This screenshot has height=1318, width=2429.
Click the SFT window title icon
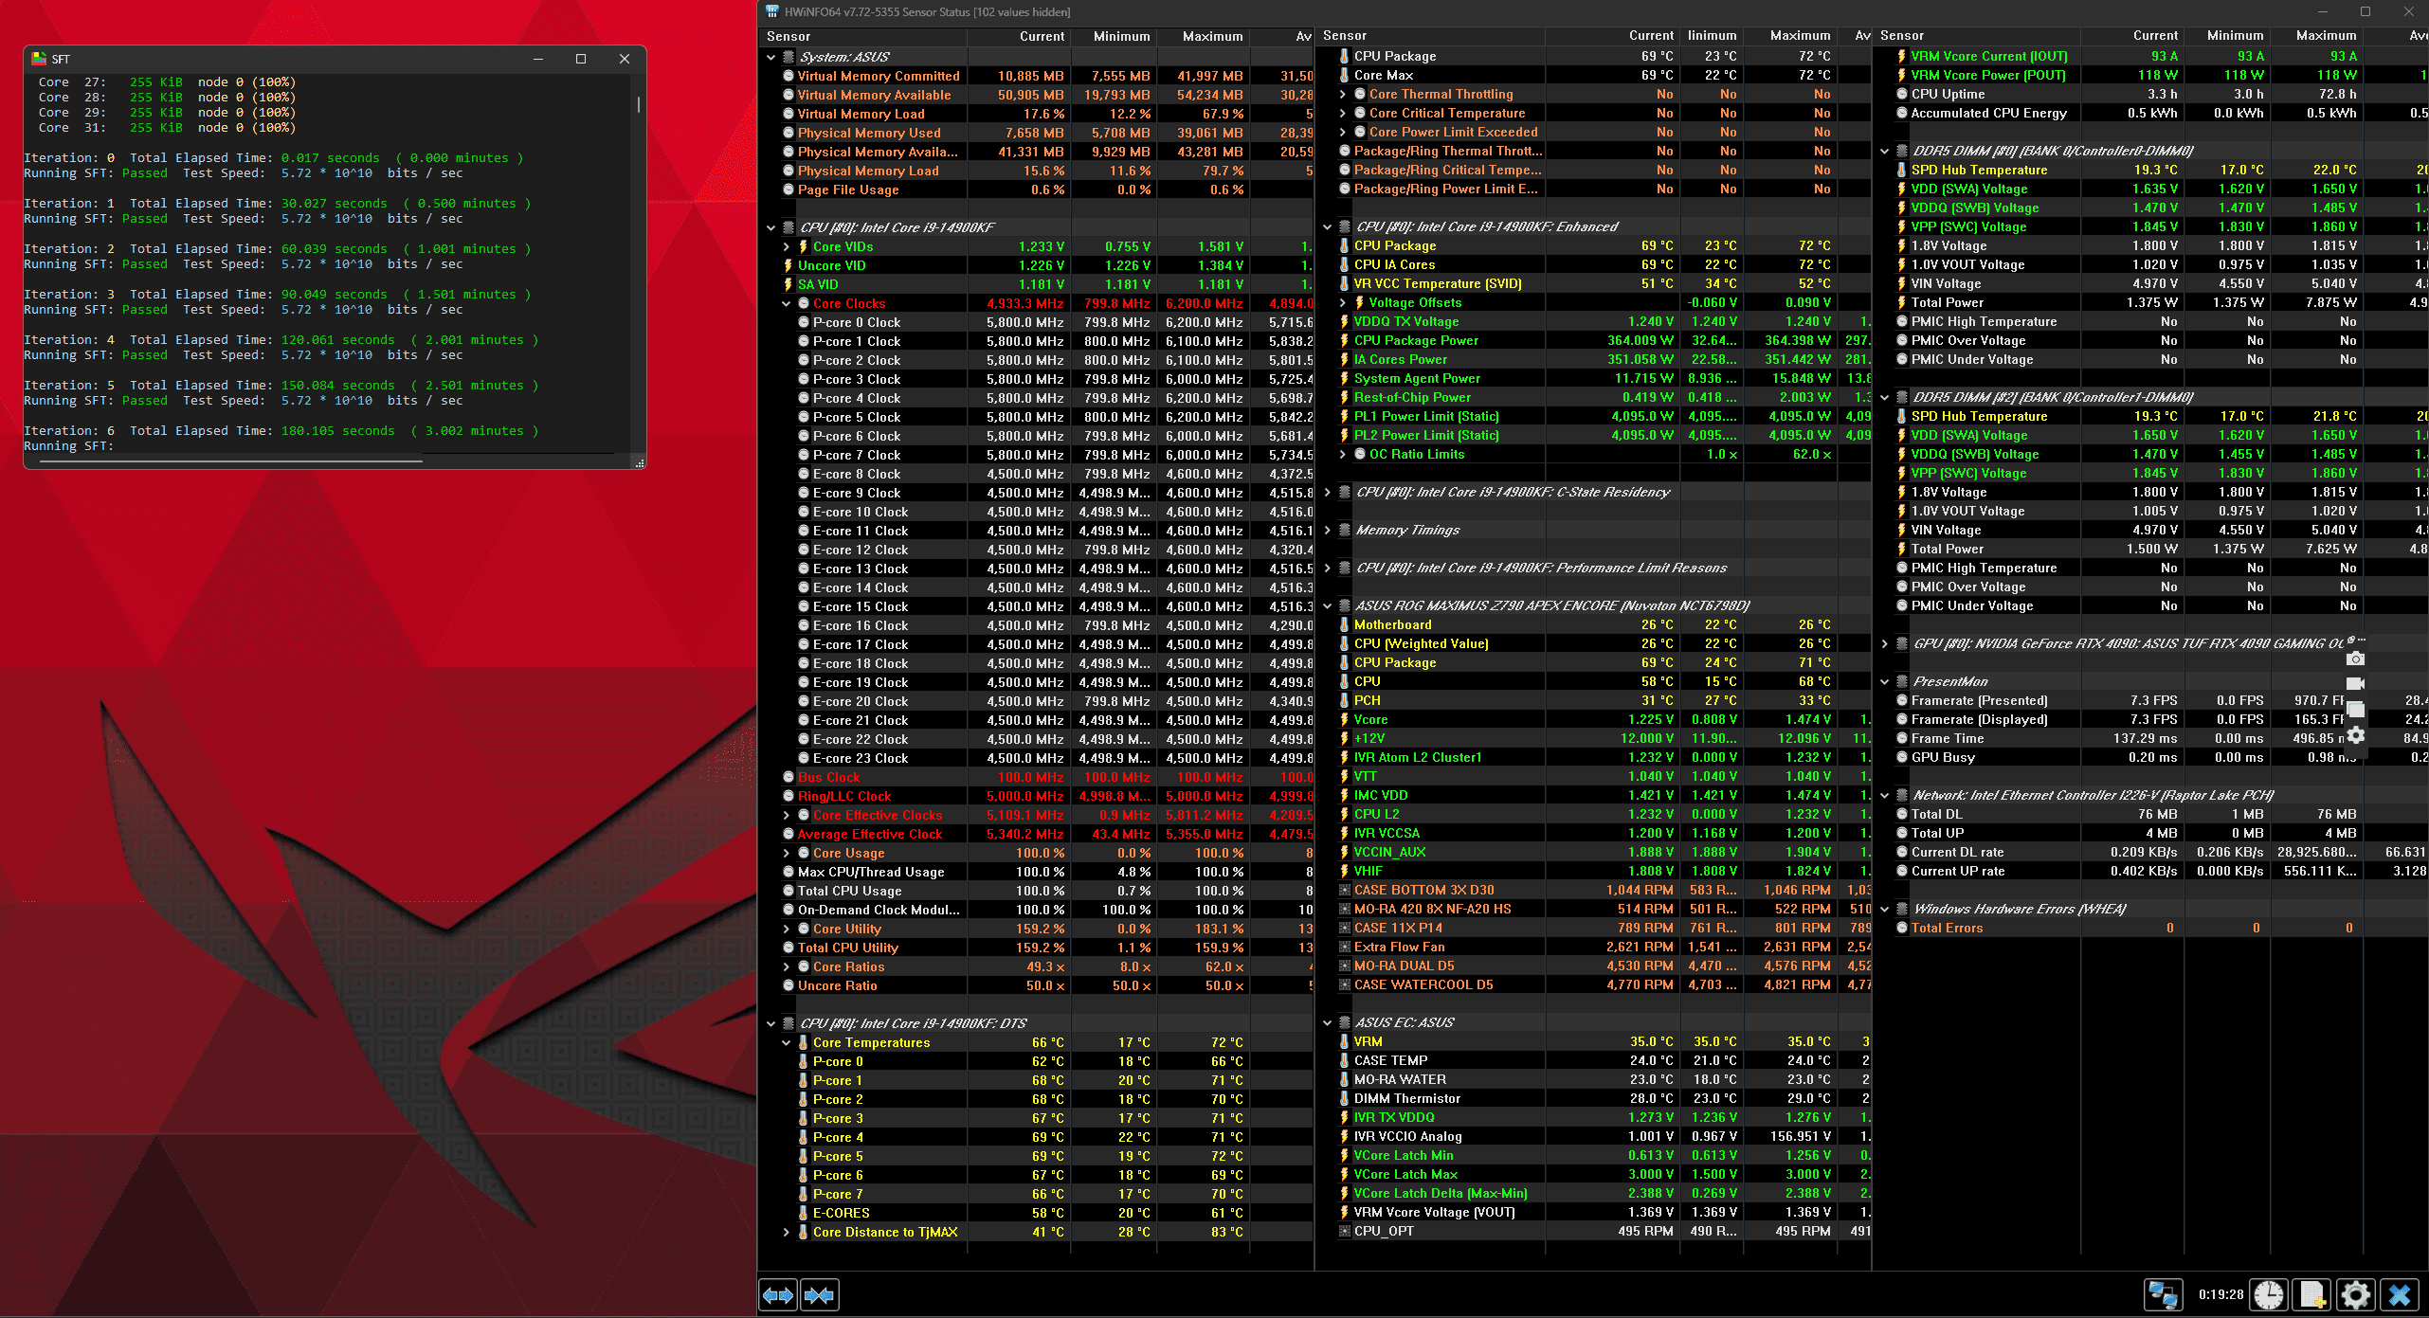point(39,59)
